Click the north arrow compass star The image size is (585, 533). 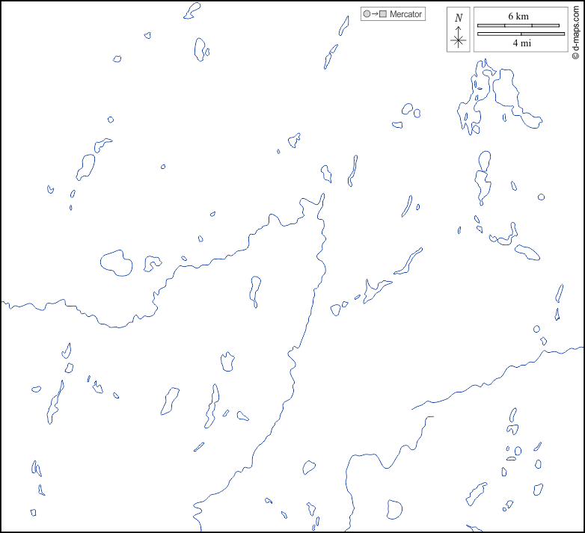459,40
